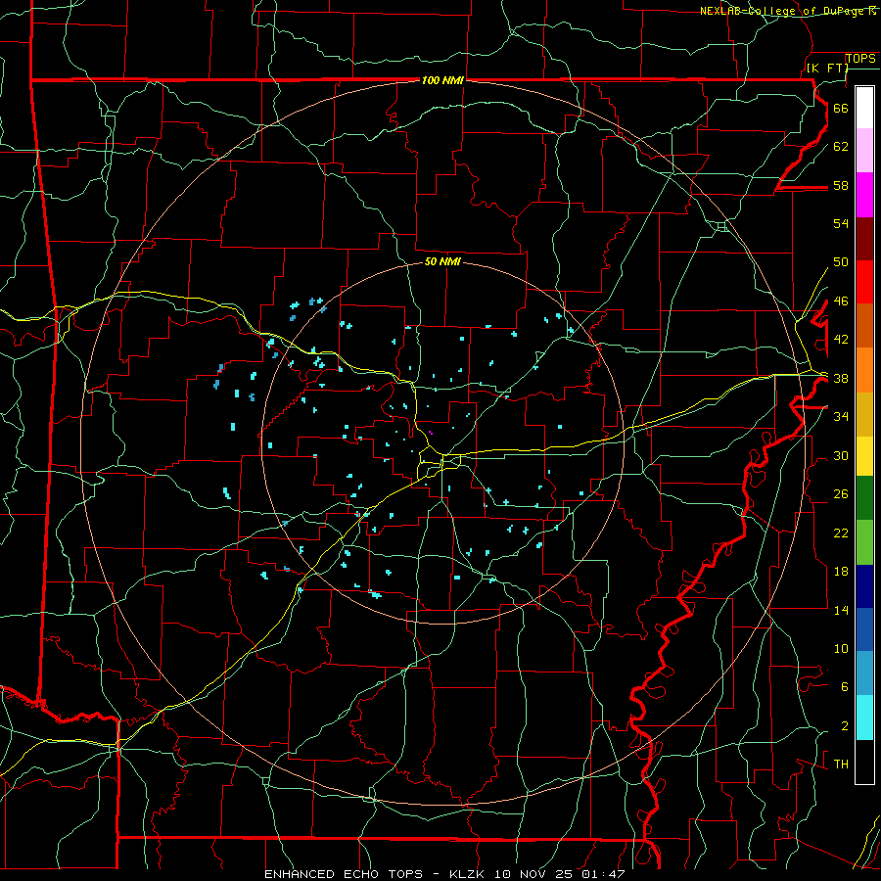
Task: Click the "42" legend value
Action: (841, 340)
